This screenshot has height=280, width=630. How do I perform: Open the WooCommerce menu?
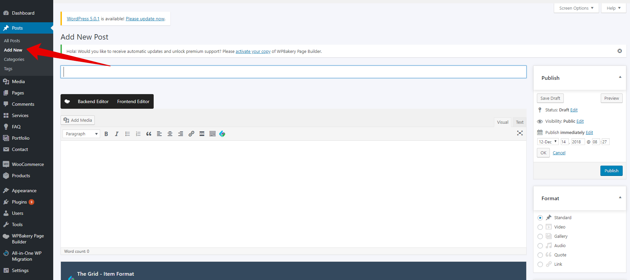tap(27, 164)
